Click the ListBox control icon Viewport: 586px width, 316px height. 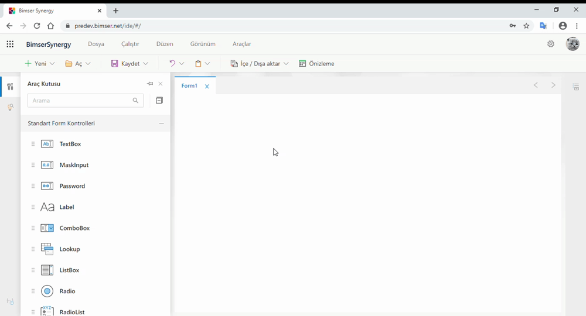pyautogui.click(x=47, y=270)
